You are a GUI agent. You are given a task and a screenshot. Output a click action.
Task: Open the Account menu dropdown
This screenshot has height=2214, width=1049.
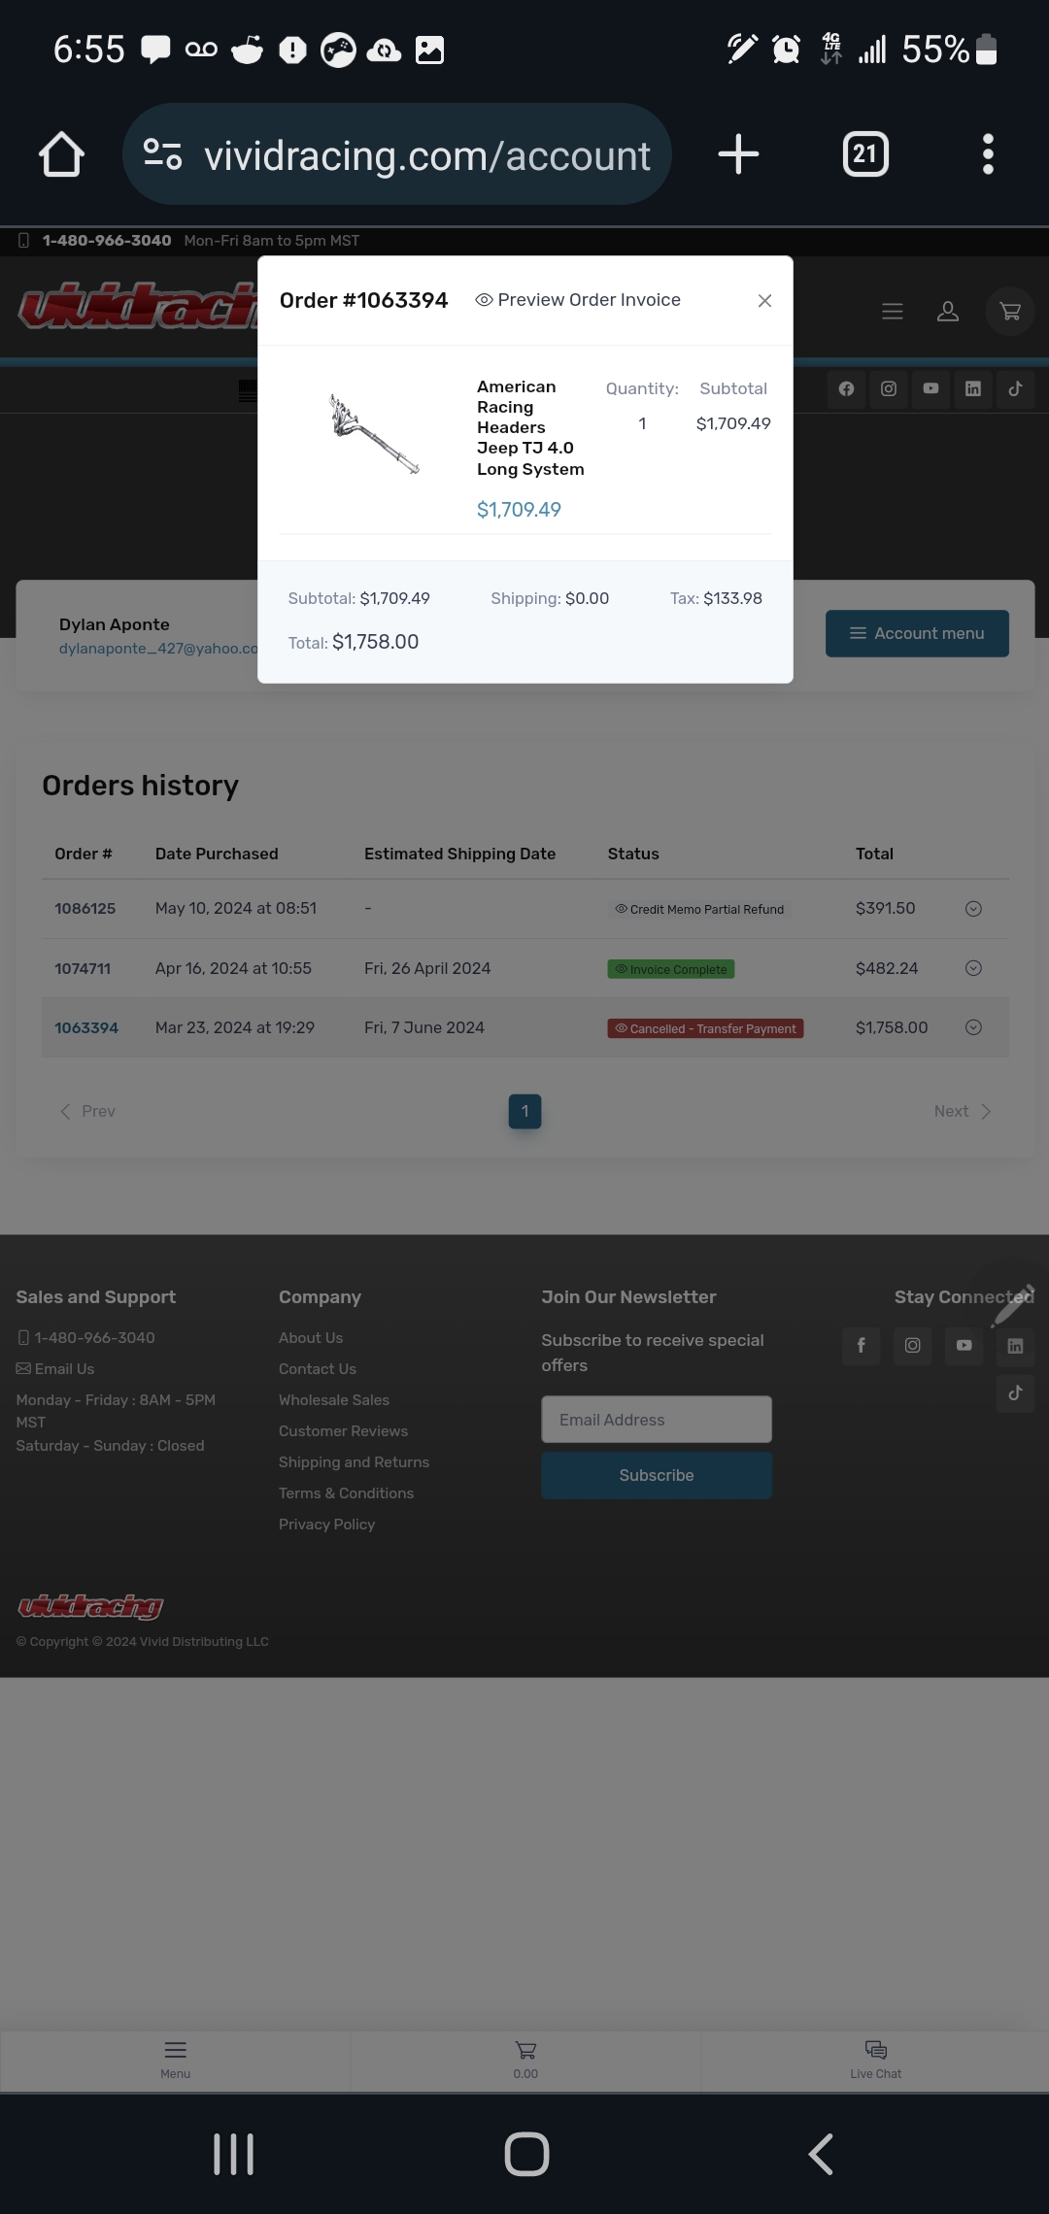tap(917, 633)
